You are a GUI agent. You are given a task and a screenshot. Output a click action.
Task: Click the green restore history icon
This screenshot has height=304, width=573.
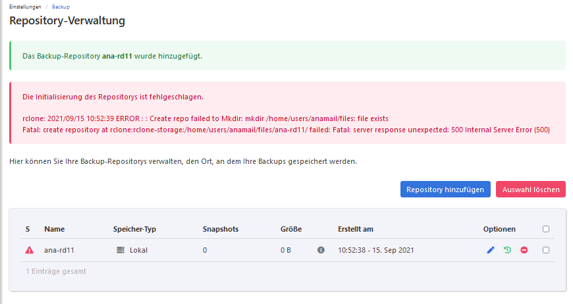coord(507,250)
